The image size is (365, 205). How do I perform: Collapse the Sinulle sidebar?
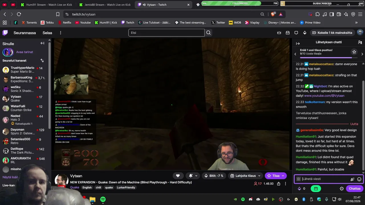(x=42, y=43)
